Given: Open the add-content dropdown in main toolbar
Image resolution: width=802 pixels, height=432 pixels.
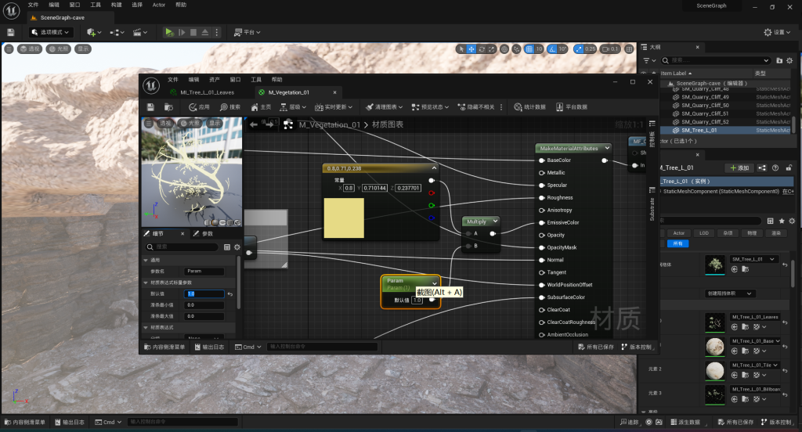Looking at the screenshot, I should [x=94, y=32].
